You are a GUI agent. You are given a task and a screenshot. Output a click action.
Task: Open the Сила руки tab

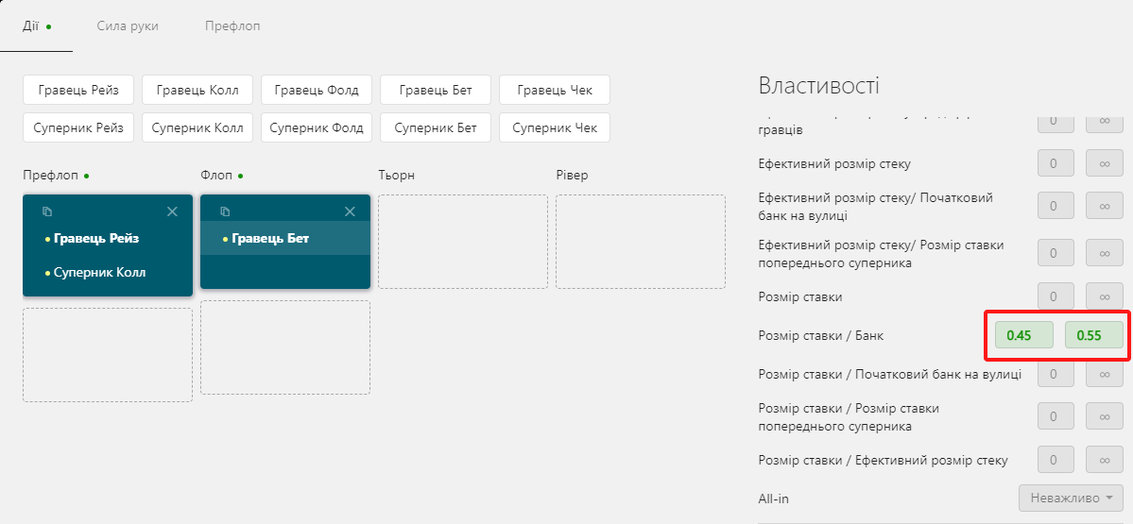128,26
